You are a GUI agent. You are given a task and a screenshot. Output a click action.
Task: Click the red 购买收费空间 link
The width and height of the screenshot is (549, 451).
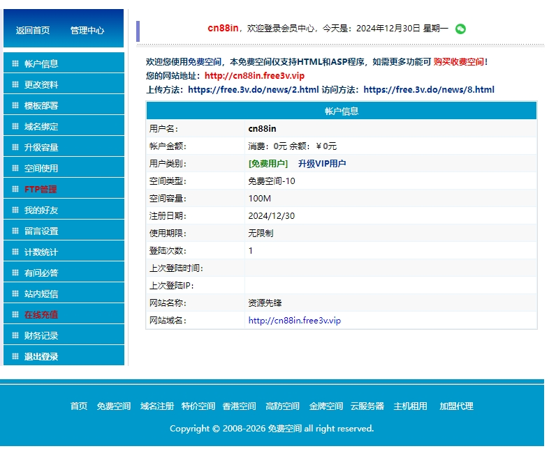coord(459,62)
